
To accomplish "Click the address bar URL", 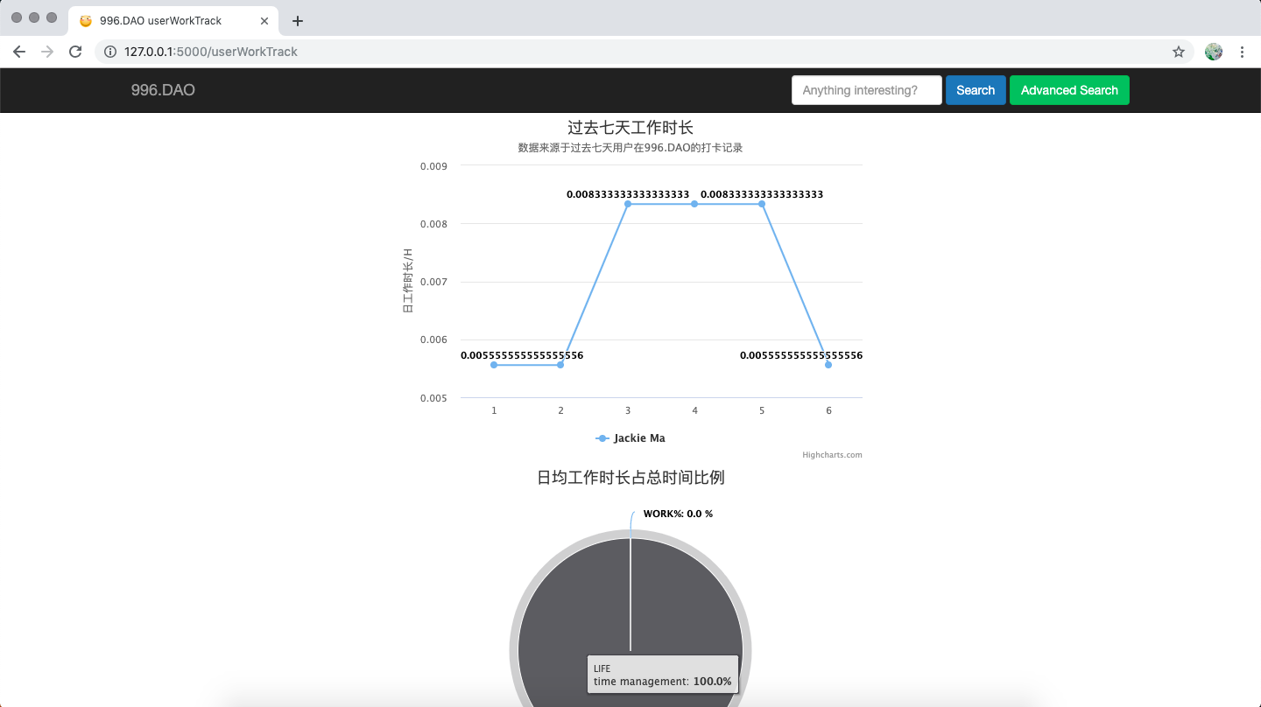I will pyautogui.click(x=211, y=52).
